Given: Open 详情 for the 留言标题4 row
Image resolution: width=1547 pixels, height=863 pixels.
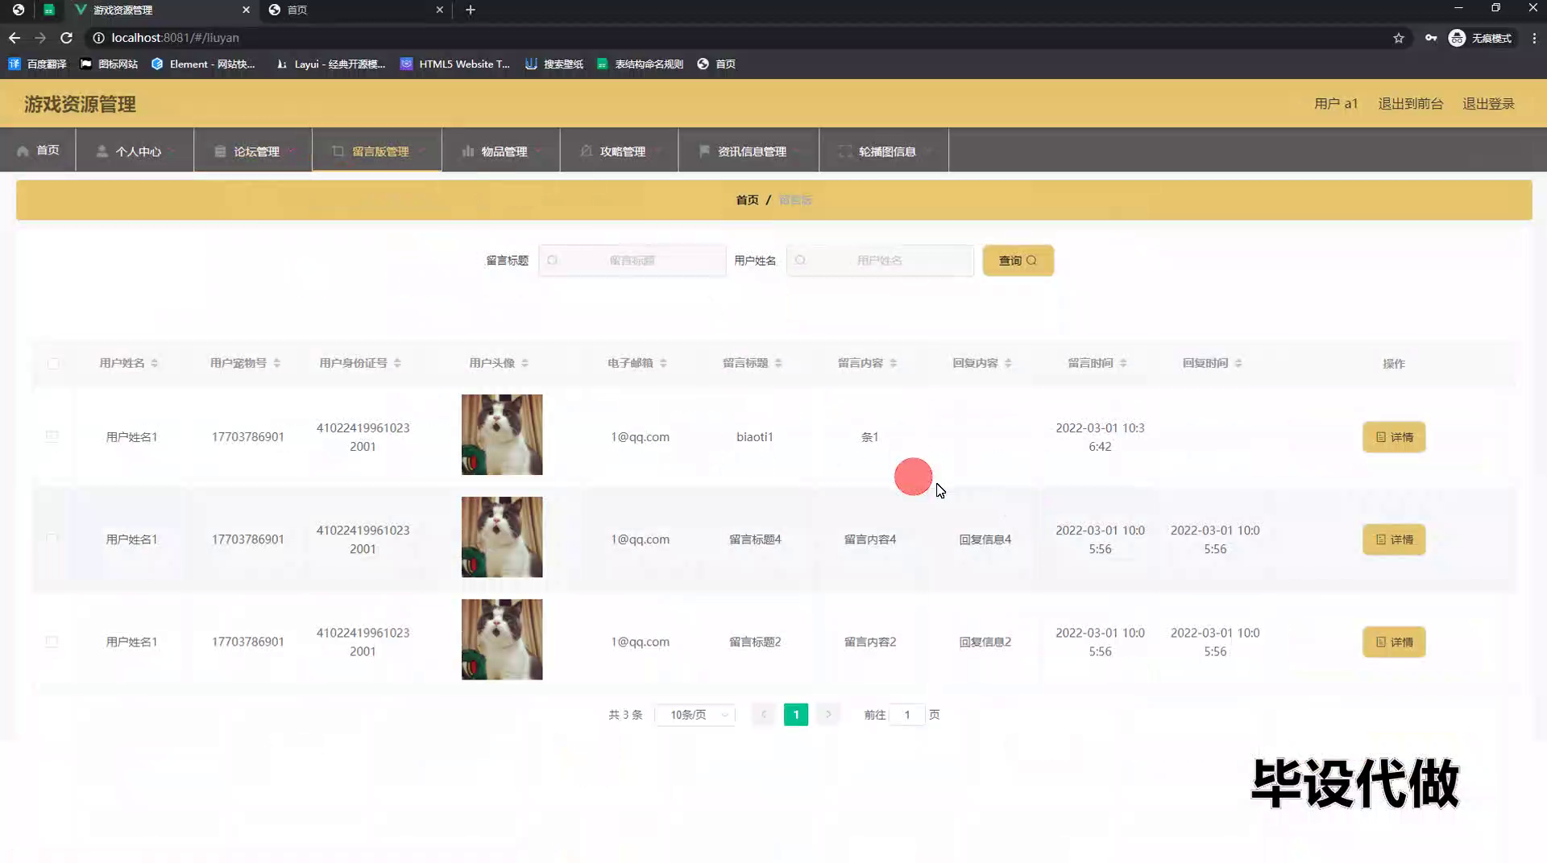Looking at the screenshot, I should (x=1394, y=539).
